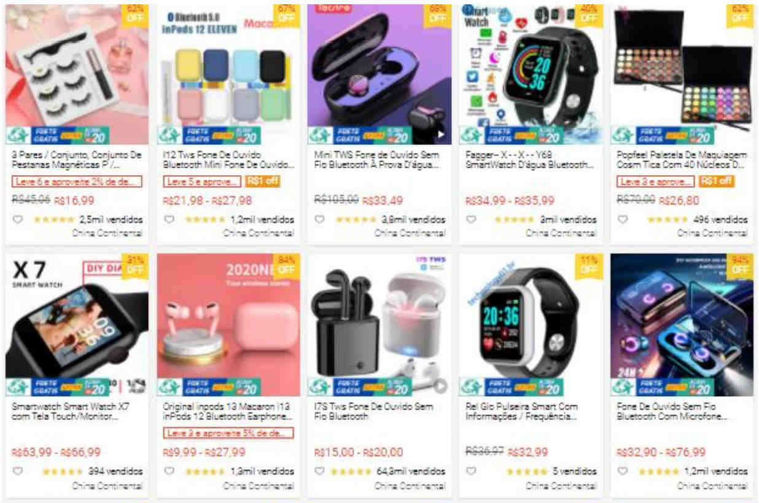This screenshot has height=503, width=759.
Task: Like the Mini TWS earbuds via heart icon
Action: [x=320, y=219]
